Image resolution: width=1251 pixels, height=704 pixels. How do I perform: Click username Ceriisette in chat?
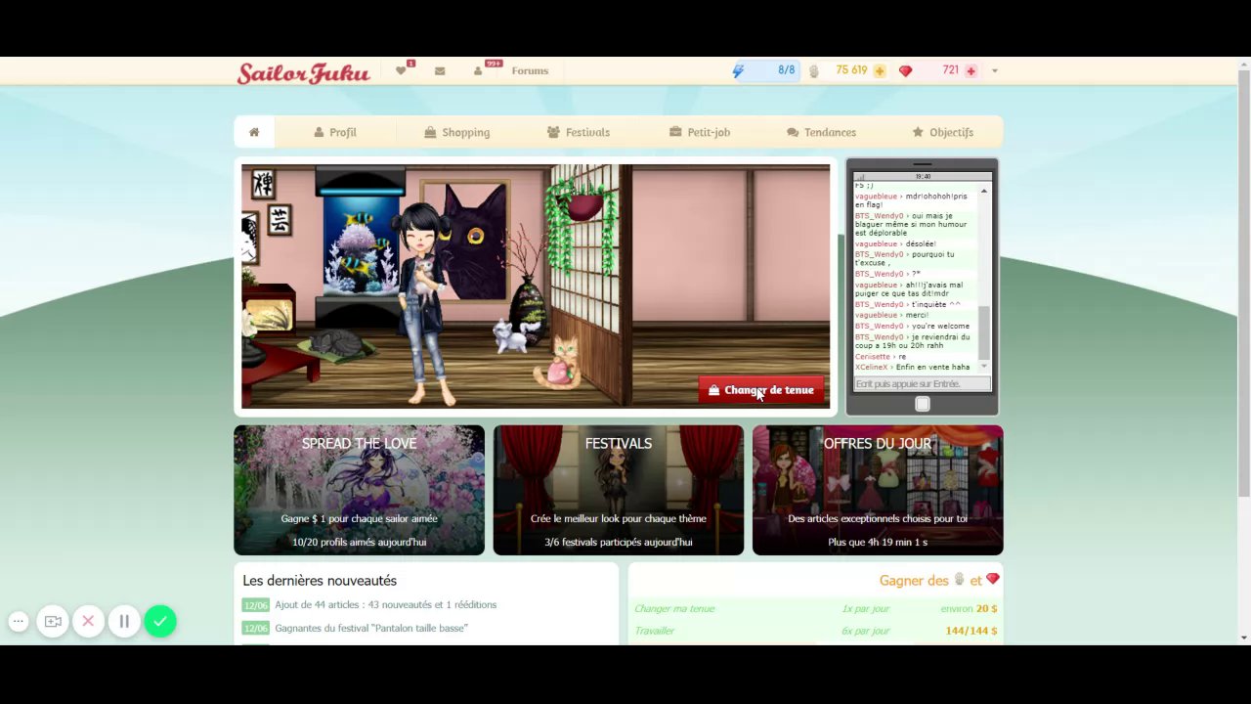[x=873, y=357]
